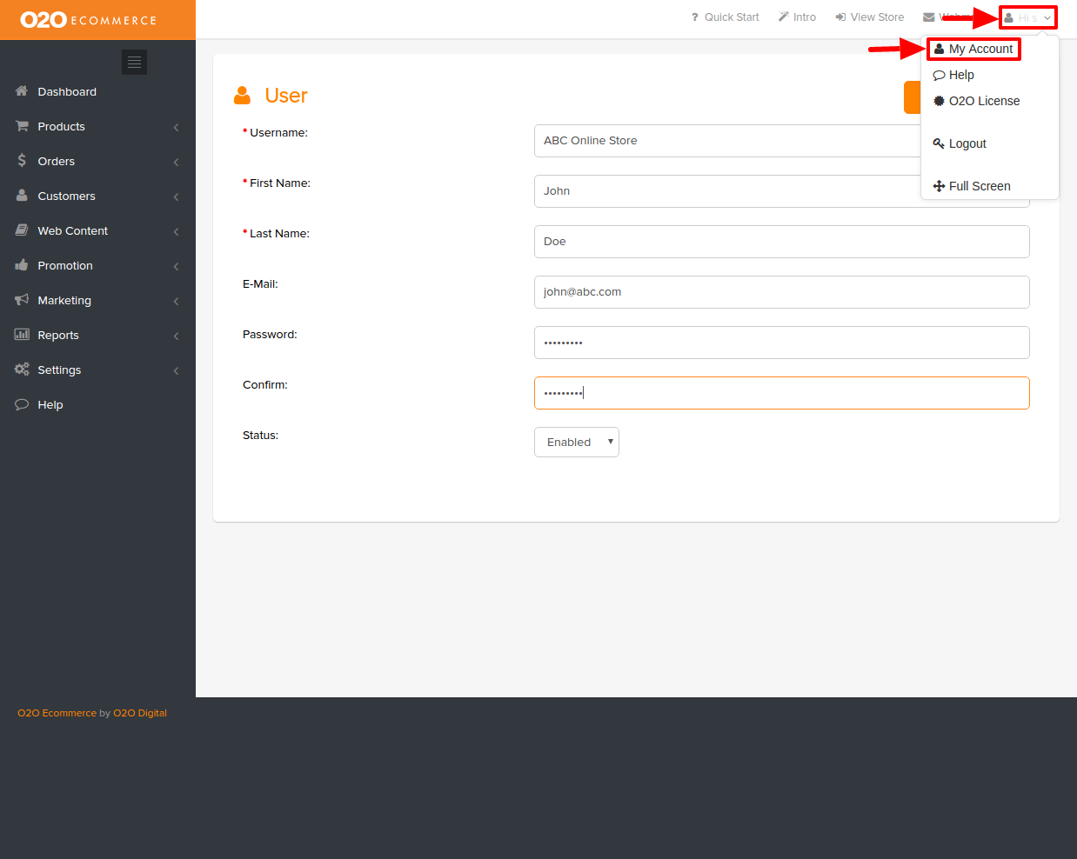Click the Dashboard home icon

[22, 91]
